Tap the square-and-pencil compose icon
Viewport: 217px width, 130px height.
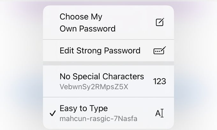[x=160, y=22]
